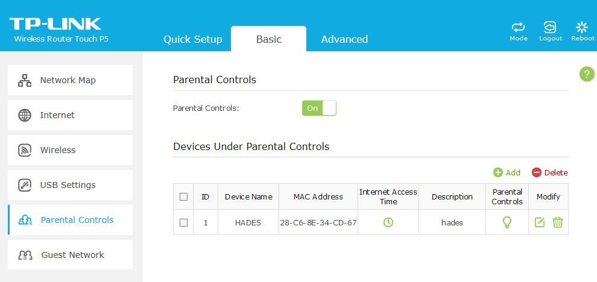597x282 pixels.
Task: Click the Reboot icon
Action: coord(582,27)
